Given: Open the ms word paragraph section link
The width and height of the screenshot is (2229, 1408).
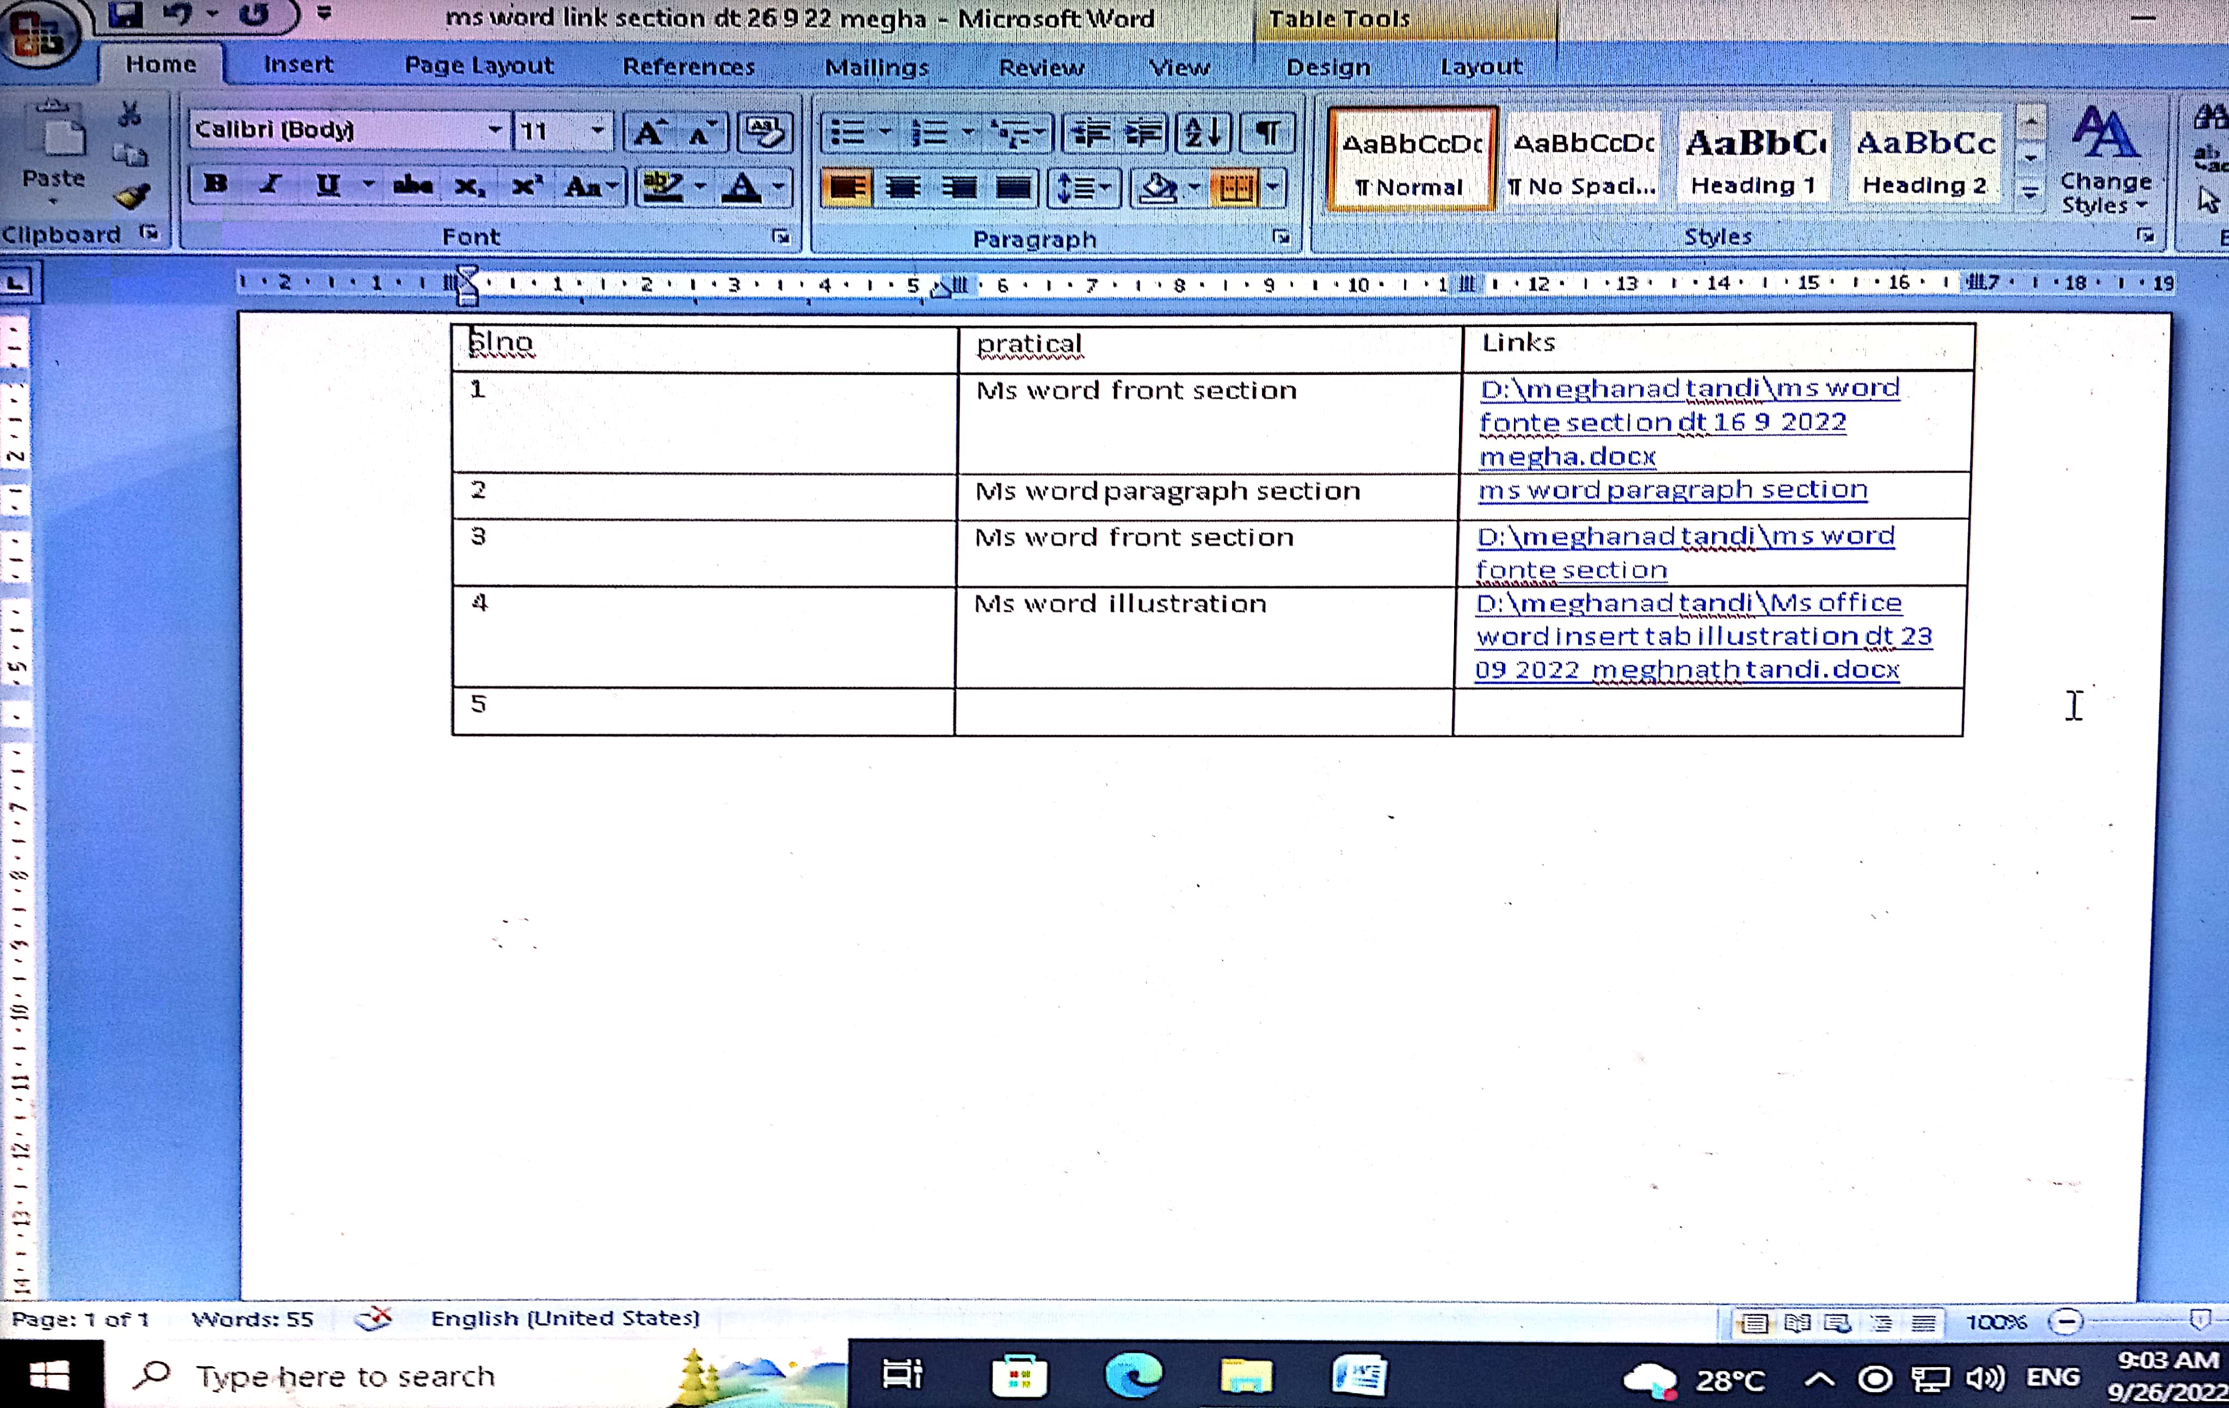Looking at the screenshot, I should [1672, 490].
